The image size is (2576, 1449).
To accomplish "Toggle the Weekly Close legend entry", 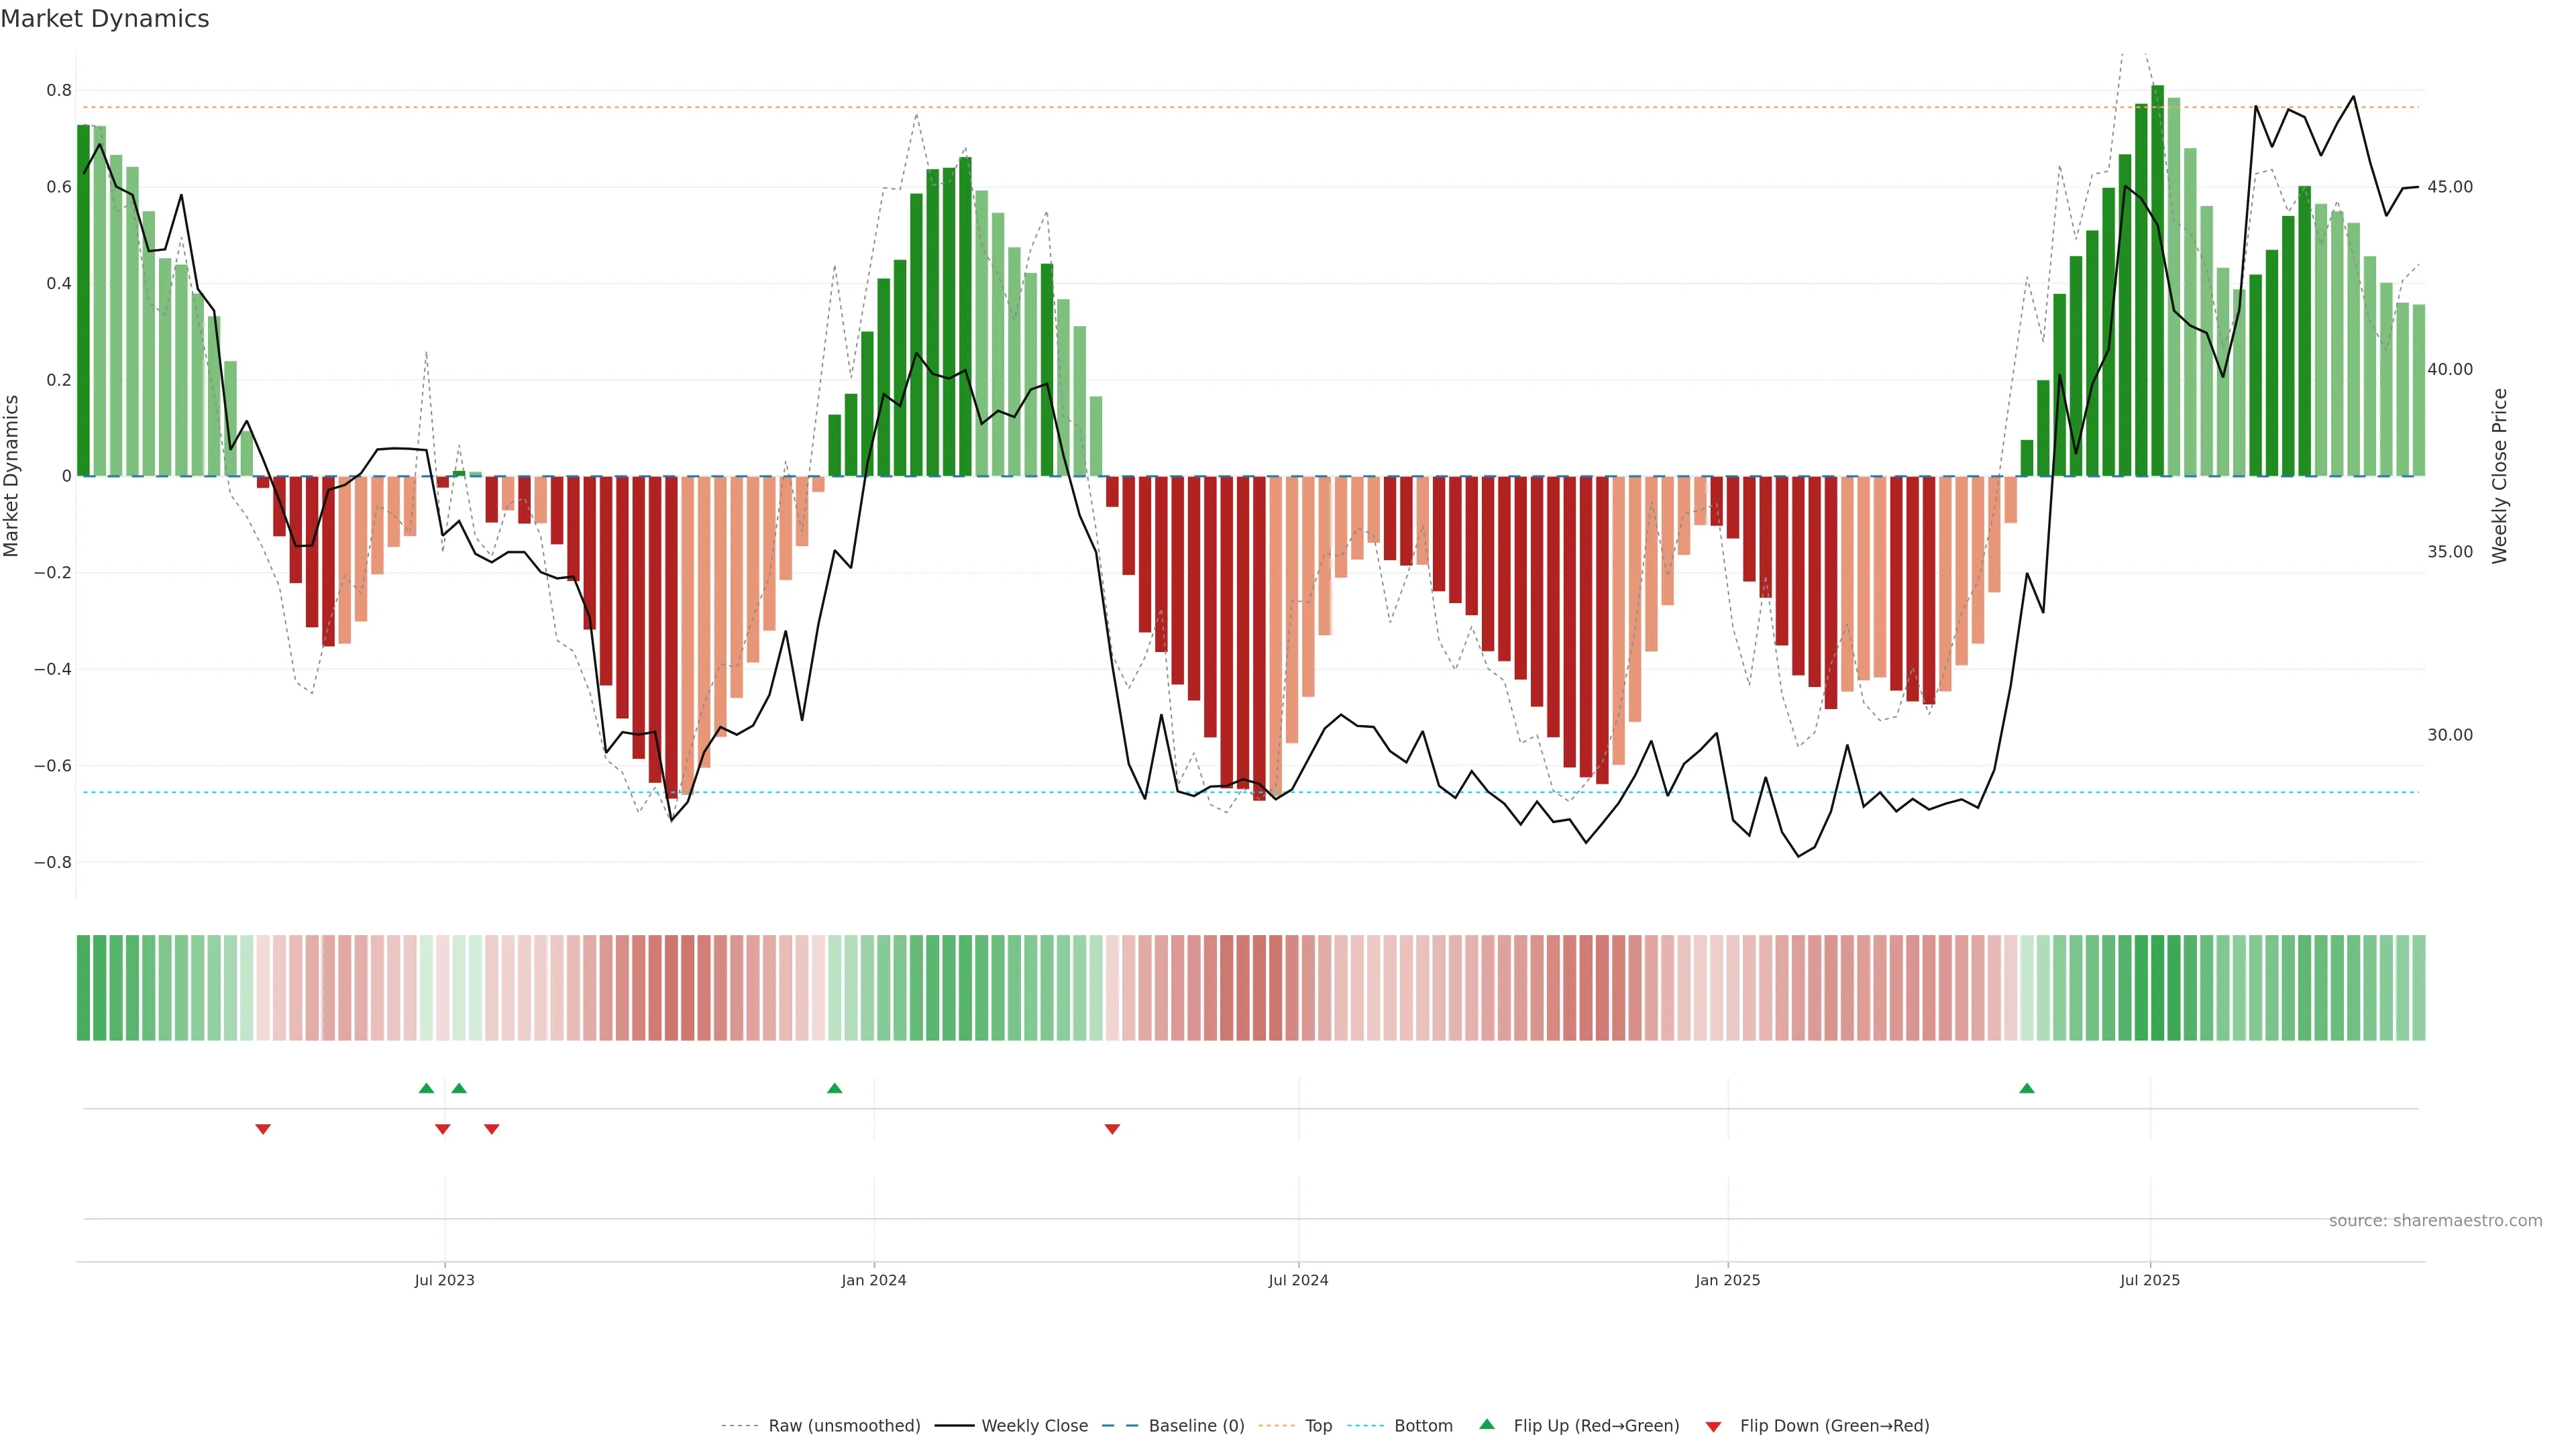I will [x=1034, y=1426].
